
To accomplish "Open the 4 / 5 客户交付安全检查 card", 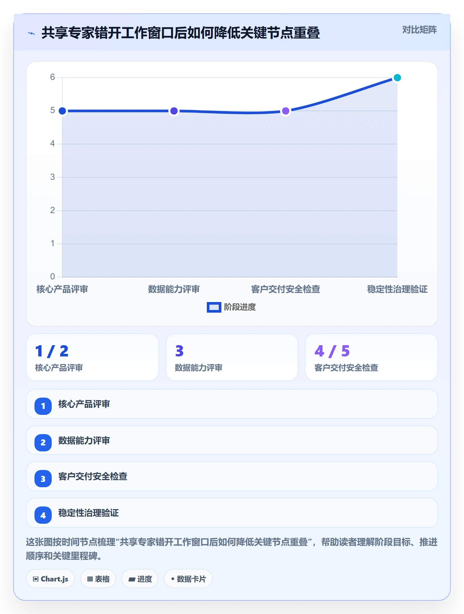I will pos(372,357).
